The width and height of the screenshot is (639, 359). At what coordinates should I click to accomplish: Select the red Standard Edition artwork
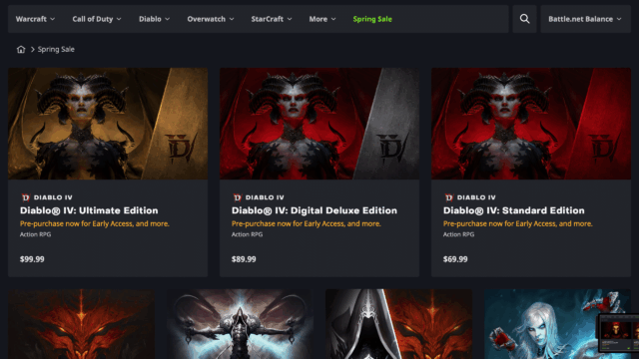[x=531, y=124]
